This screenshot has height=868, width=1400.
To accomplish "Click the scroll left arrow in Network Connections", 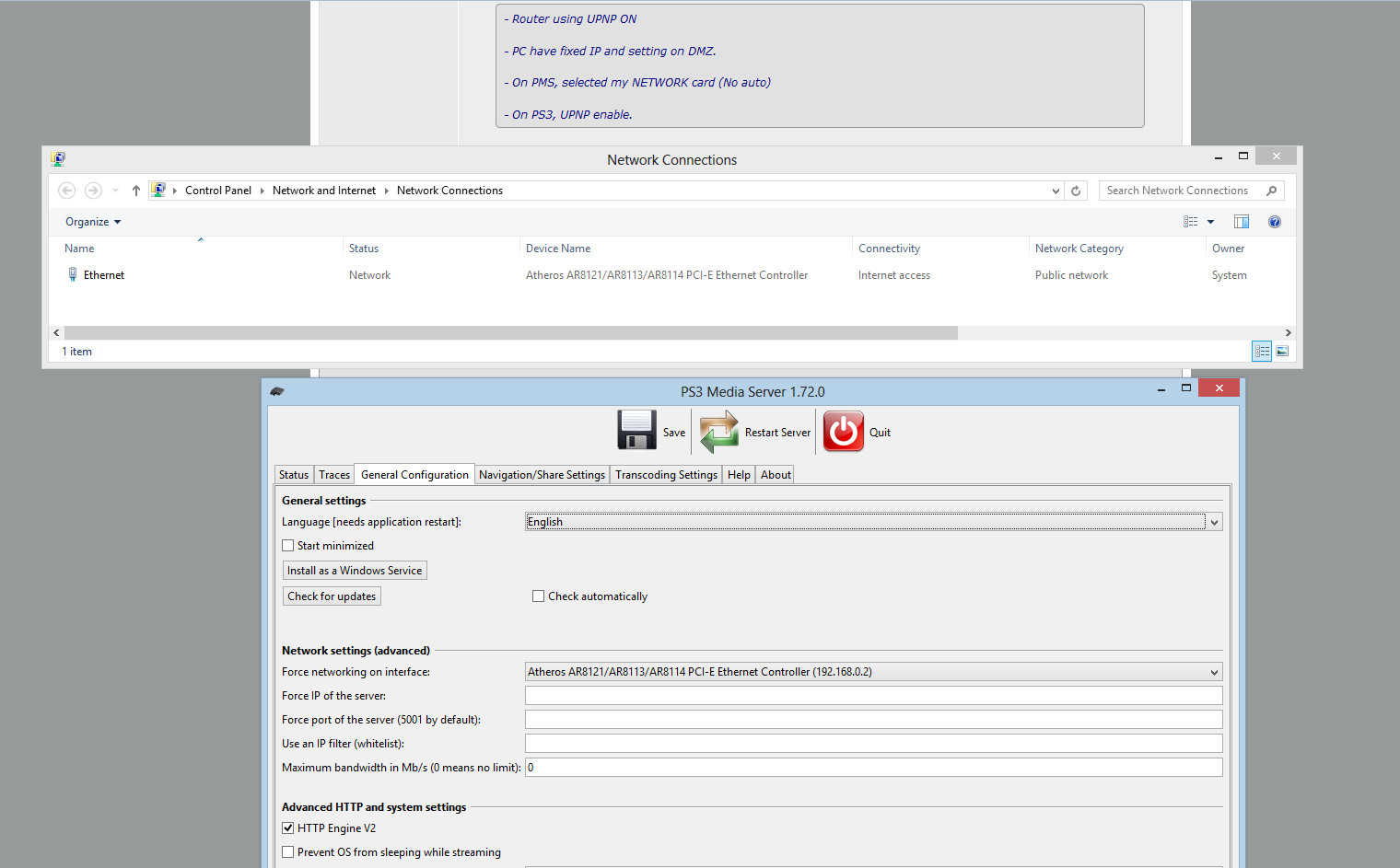I will click(x=56, y=332).
